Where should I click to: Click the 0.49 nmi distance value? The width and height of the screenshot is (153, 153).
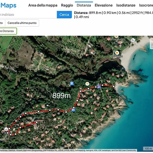[82, 17]
